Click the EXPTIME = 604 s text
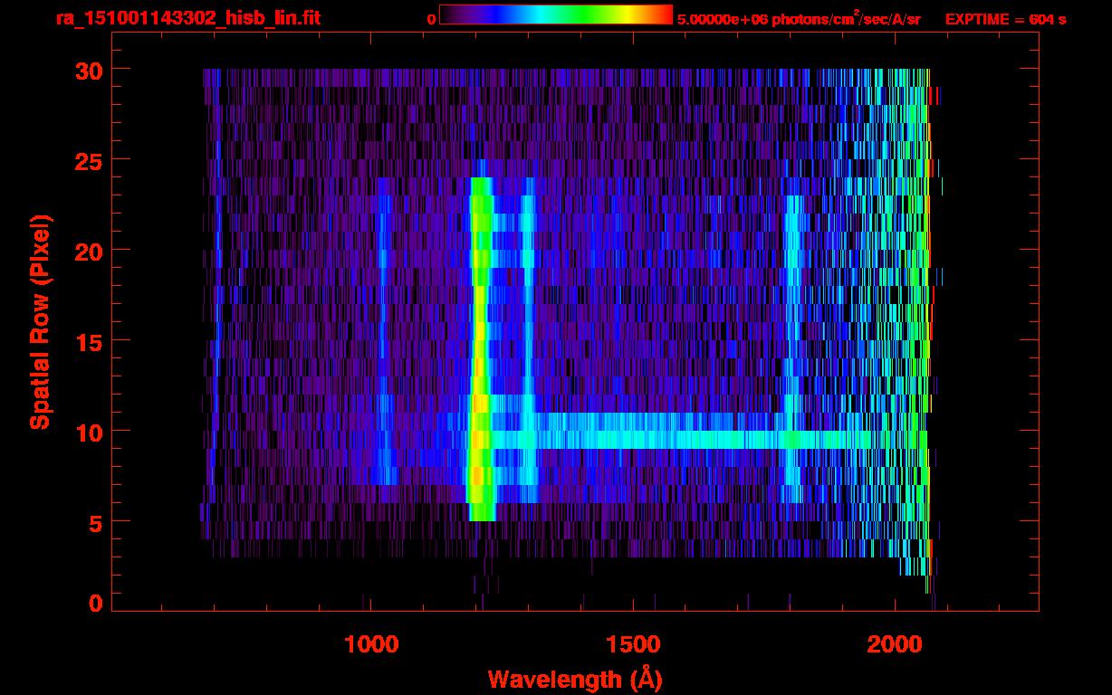This screenshot has height=695, width=1112. pyautogui.click(x=1004, y=19)
